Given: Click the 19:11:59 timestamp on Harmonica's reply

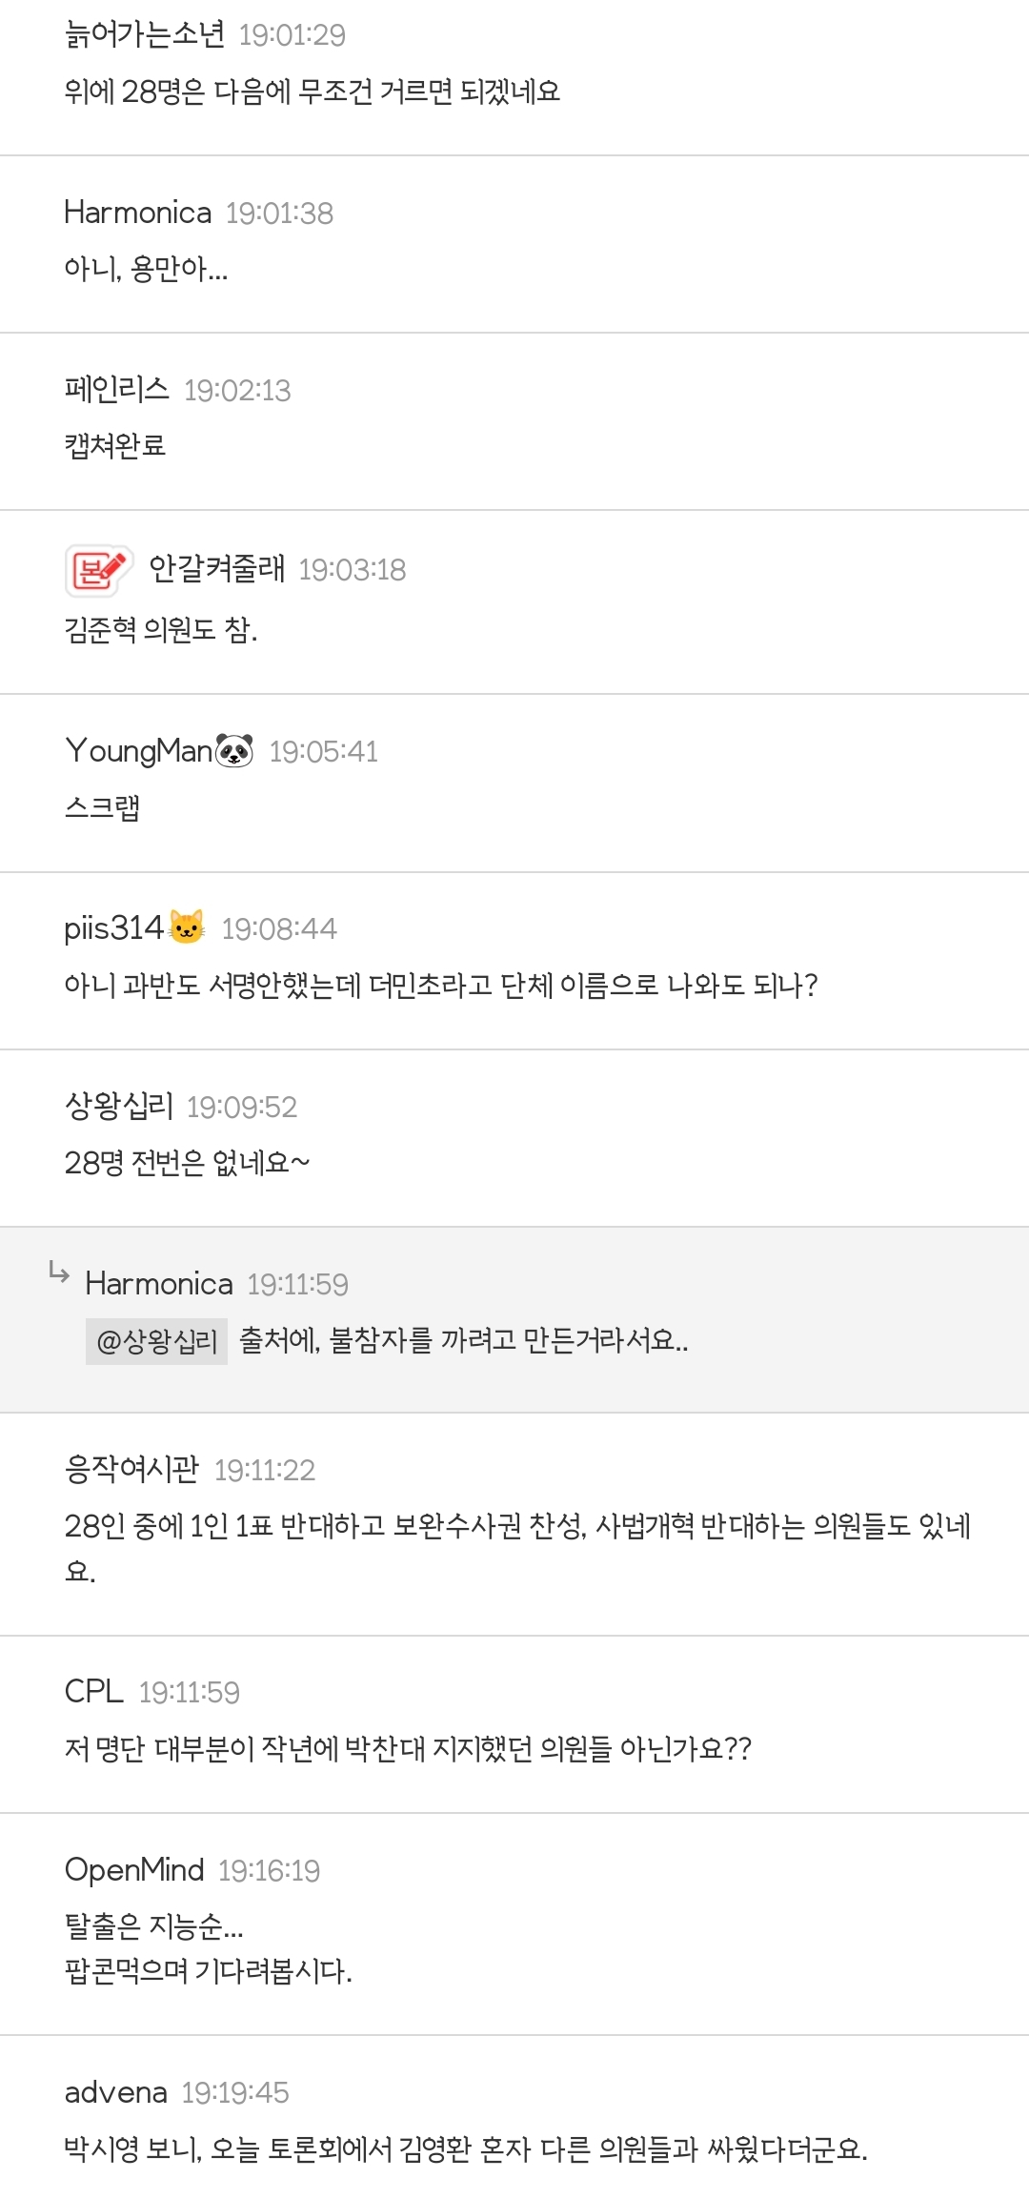Looking at the screenshot, I should click(297, 1285).
